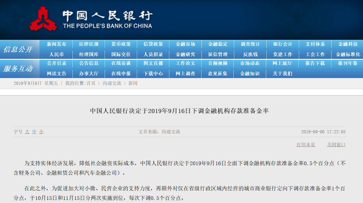Click 沟通交流 breadcrumb link
363x203 pixels.
click(112, 83)
